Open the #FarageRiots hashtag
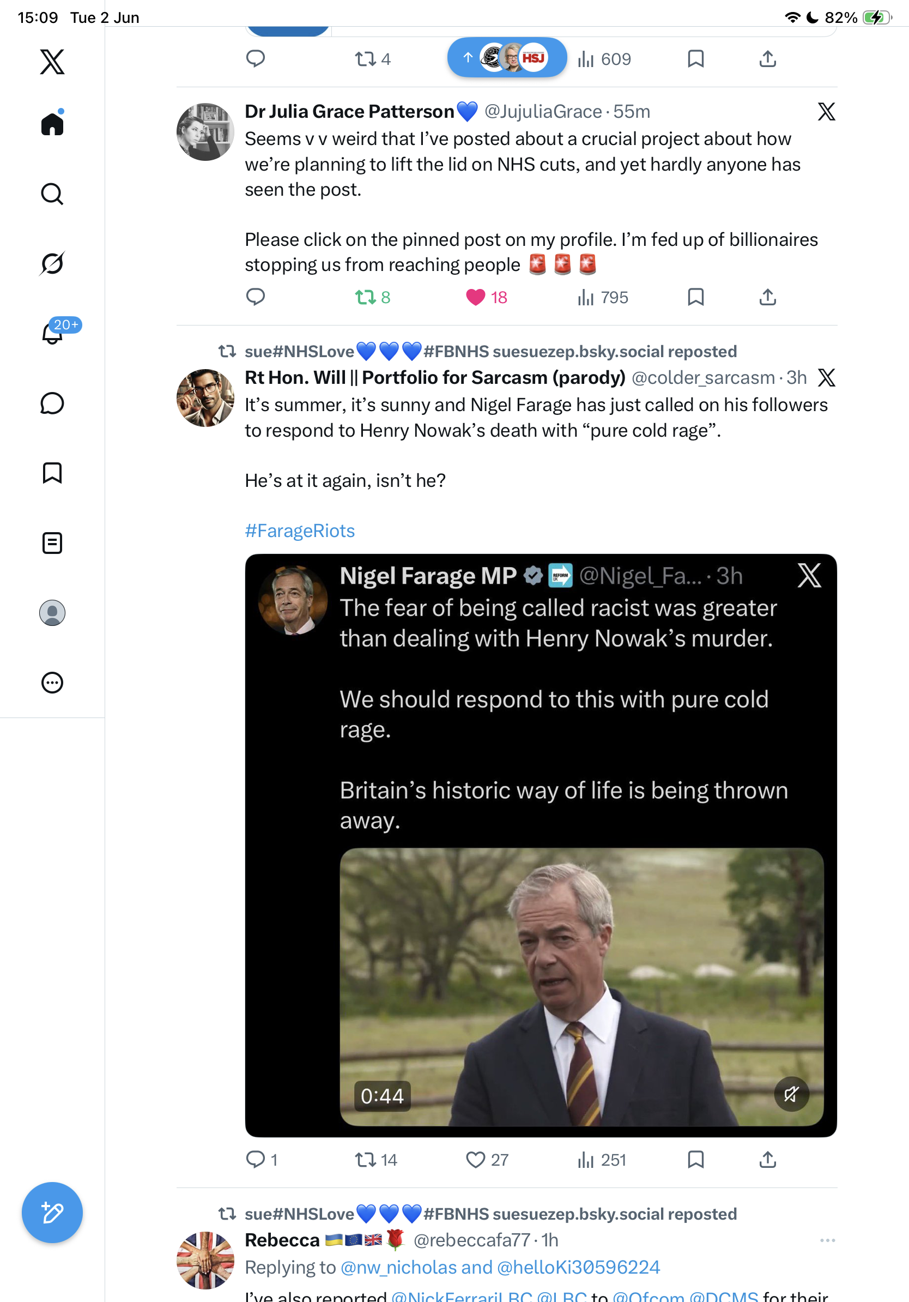 300,531
